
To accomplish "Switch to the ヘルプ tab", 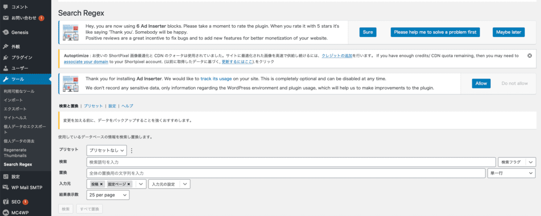I will 127,106.
